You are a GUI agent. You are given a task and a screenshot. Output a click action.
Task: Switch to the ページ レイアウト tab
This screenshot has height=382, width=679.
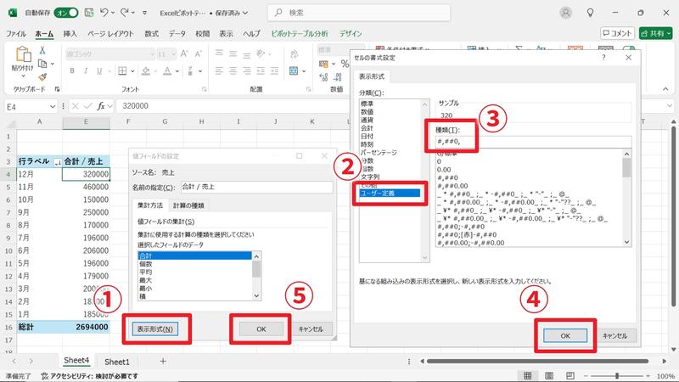(110, 33)
